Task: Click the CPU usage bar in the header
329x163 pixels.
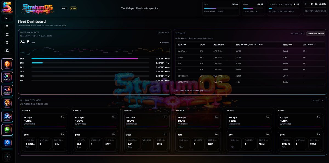Action: (221, 8)
